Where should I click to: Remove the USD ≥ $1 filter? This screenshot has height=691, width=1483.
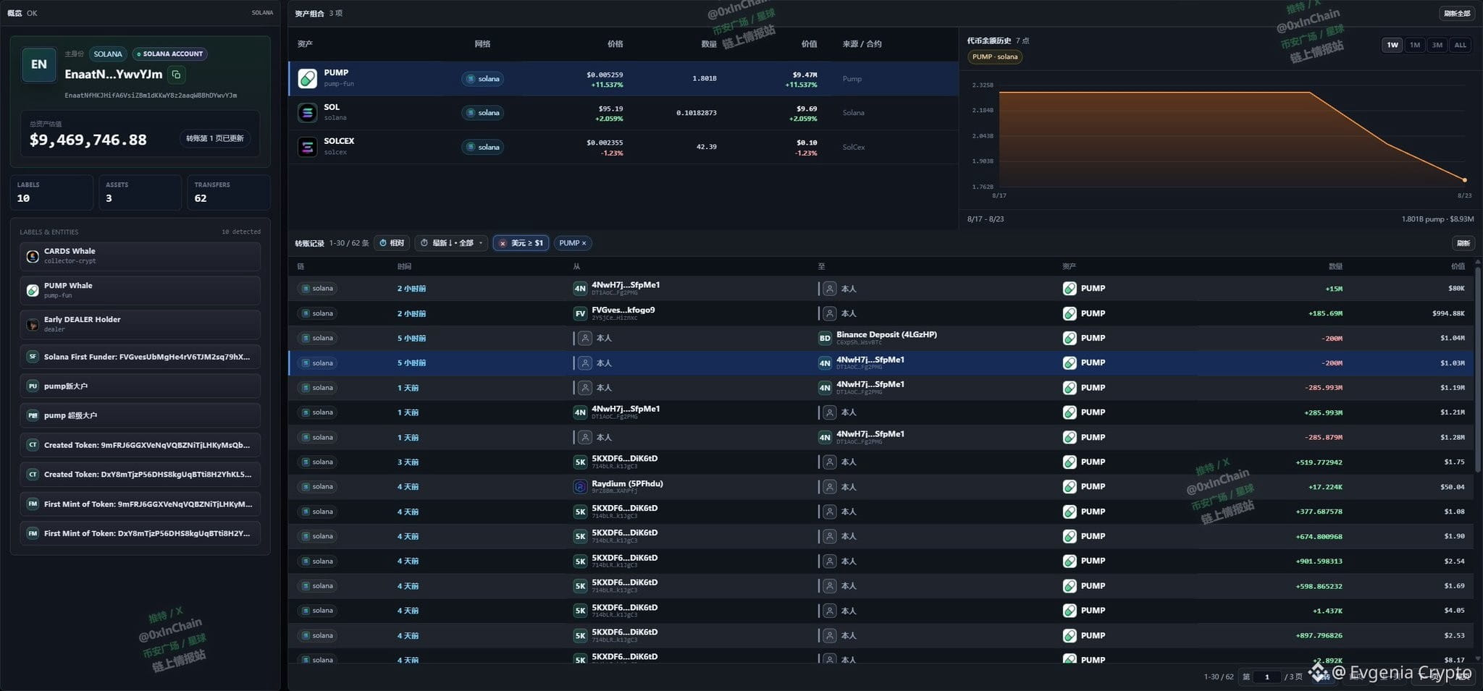click(x=503, y=243)
